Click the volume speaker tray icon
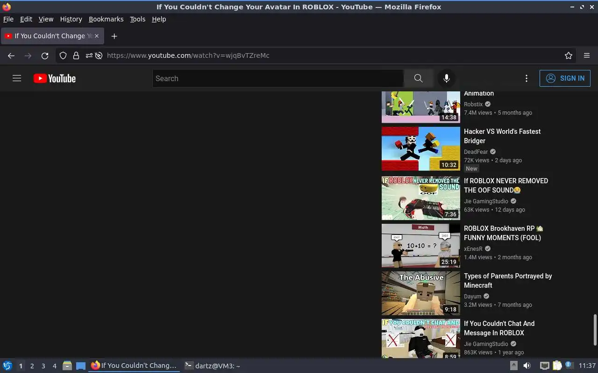The image size is (598, 373). point(527,366)
